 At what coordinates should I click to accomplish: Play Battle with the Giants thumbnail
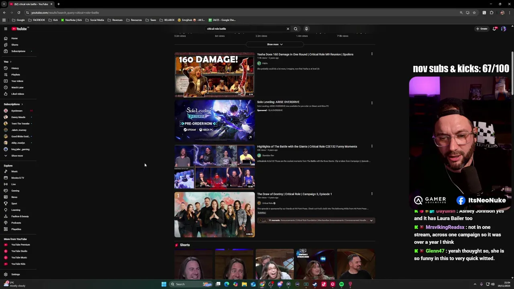click(x=214, y=167)
